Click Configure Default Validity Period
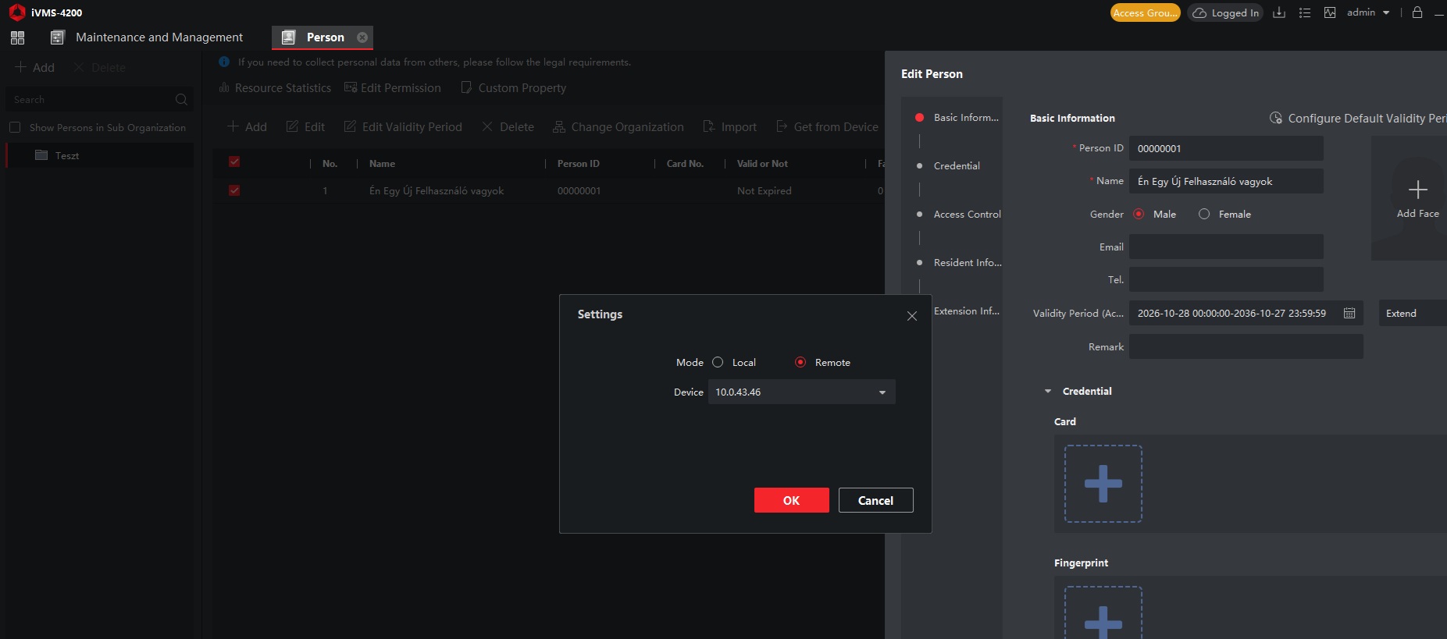This screenshot has height=639, width=1447. click(1358, 118)
